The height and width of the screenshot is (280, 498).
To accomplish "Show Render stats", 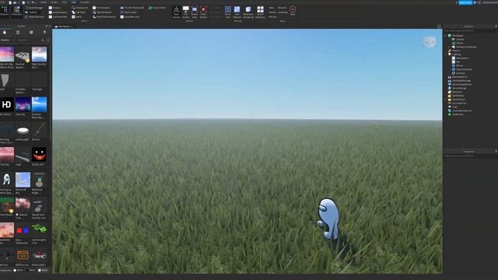I will tap(272, 12).
